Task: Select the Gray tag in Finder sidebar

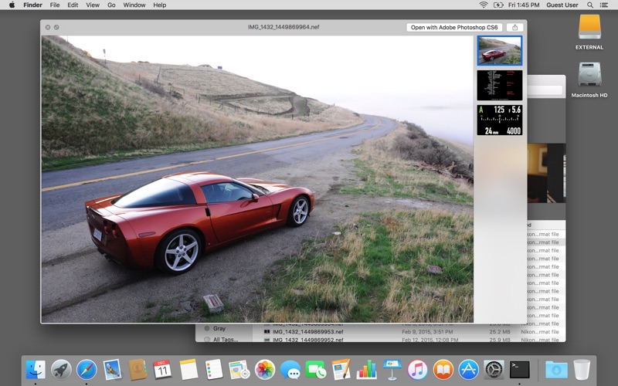Action: (219, 329)
